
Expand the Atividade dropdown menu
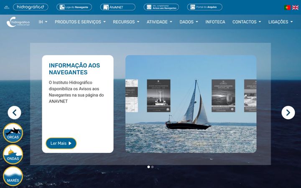(159, 22)
